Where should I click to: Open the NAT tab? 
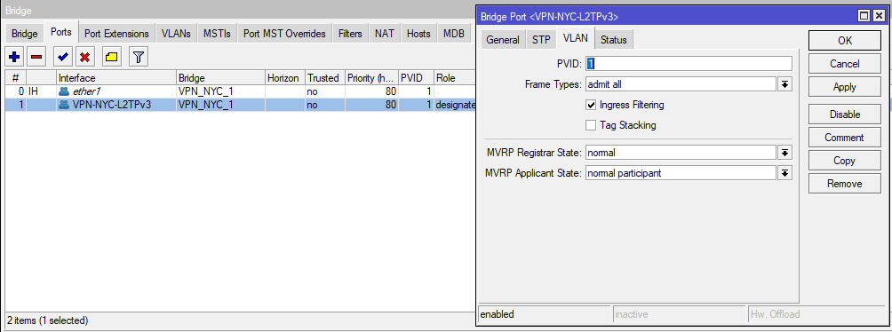[385, 34]
